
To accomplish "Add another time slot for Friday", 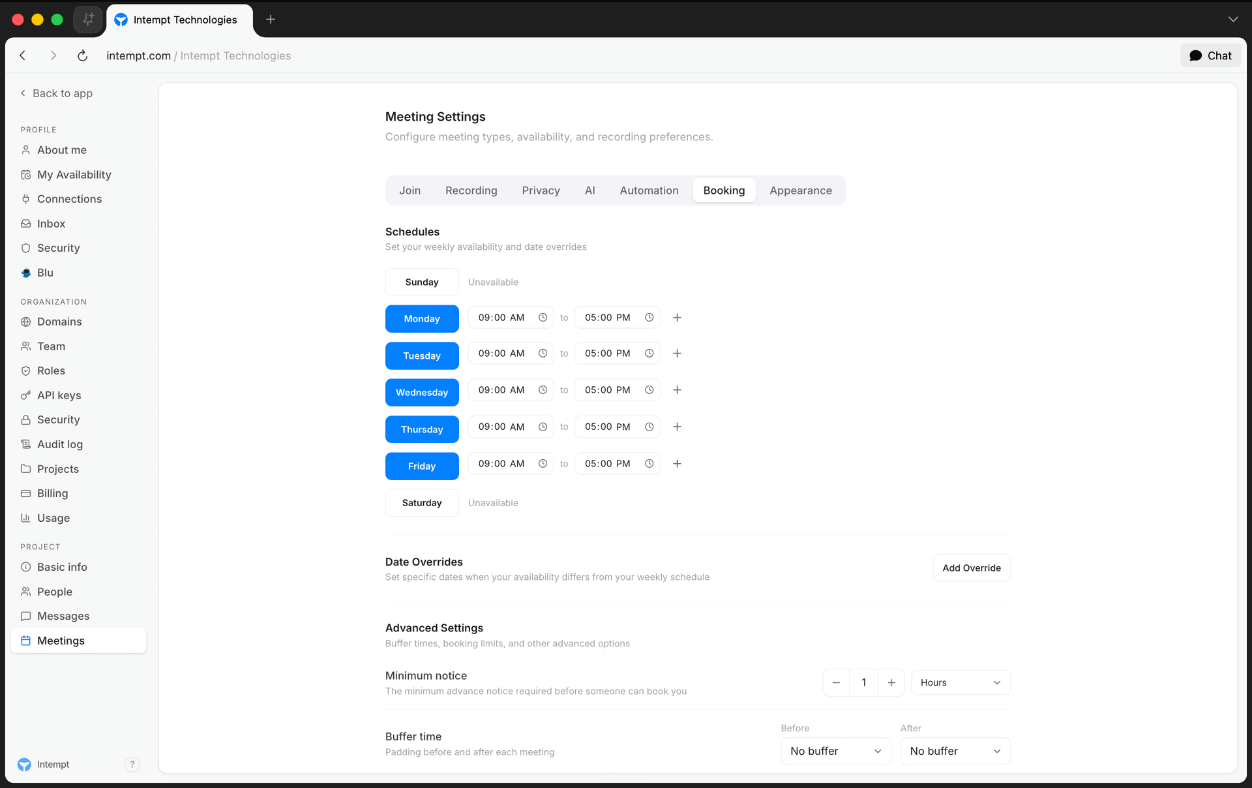I will (678, 464).
